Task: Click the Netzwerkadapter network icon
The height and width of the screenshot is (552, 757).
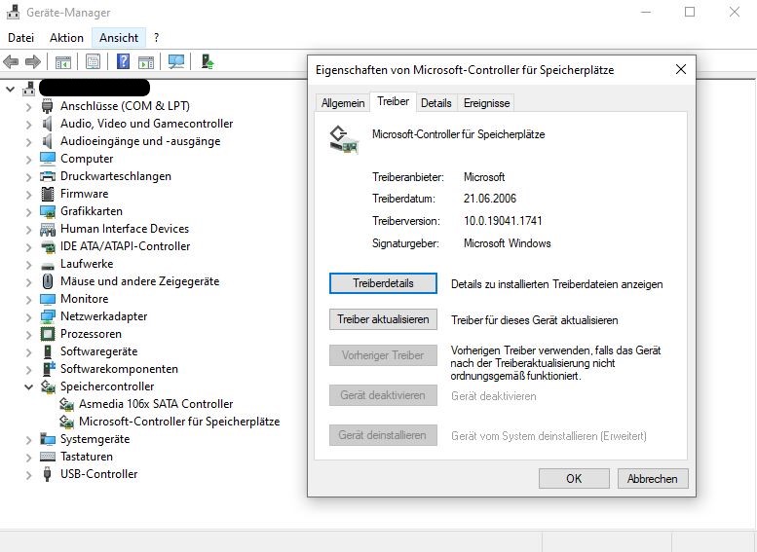Action: pyautogui.click(x=48, y=316)
